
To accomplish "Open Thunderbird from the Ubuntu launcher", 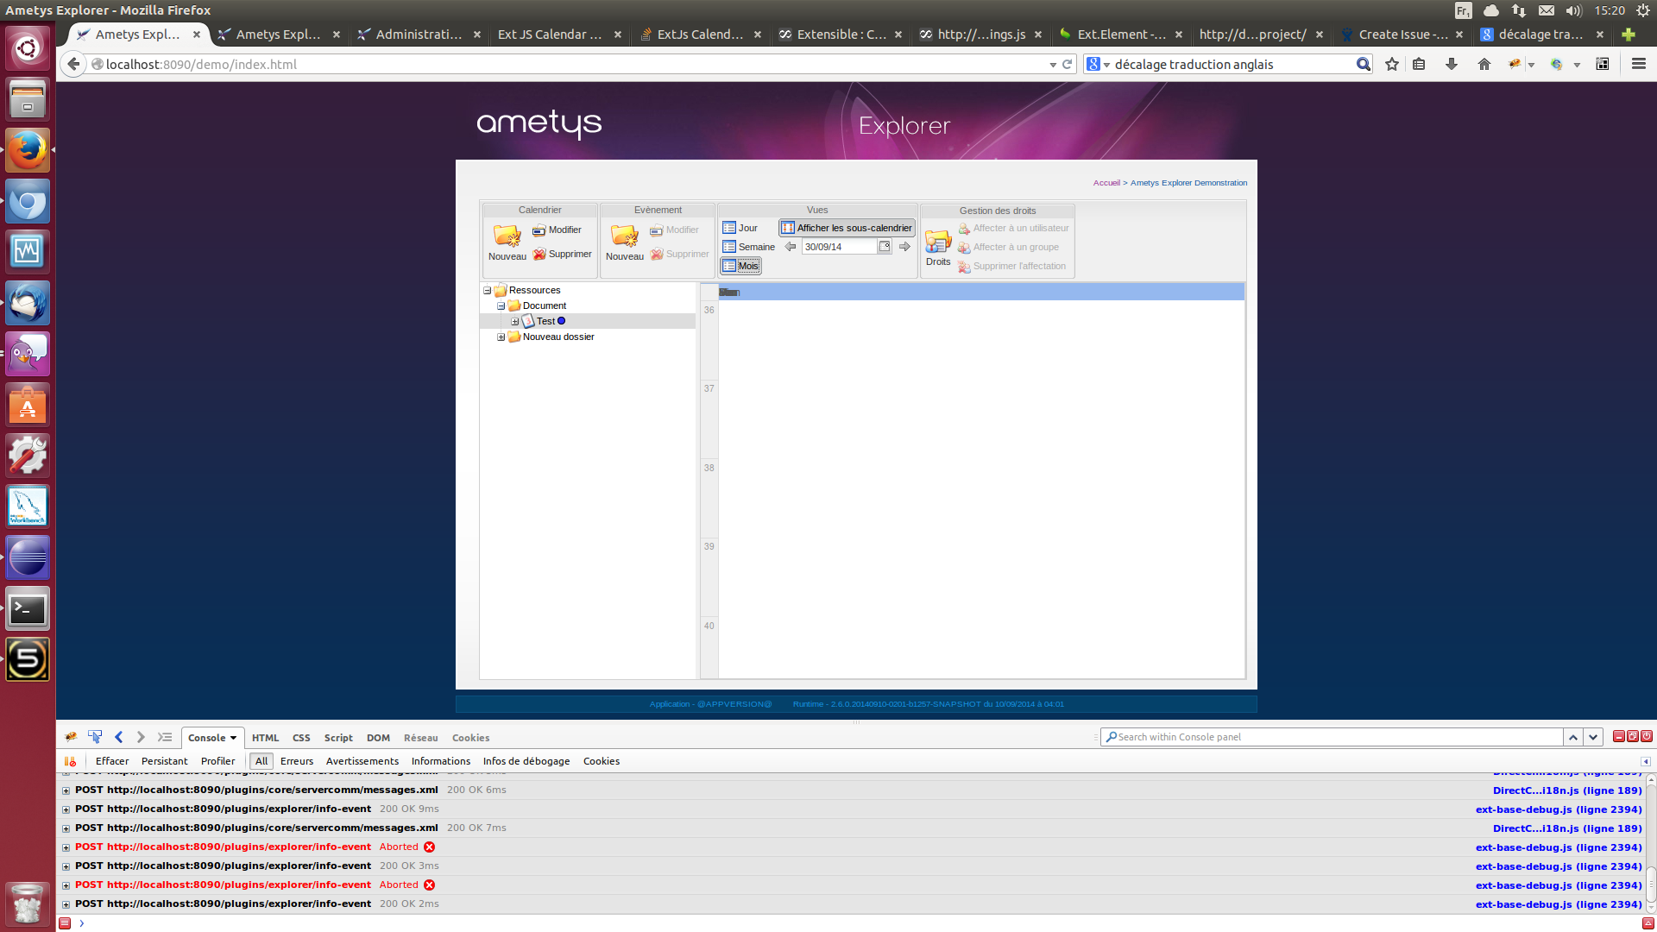I will pos(28,303).
